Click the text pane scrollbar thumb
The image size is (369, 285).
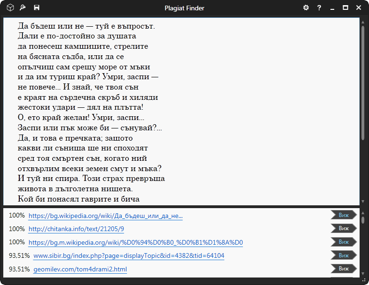click(363, 83)
